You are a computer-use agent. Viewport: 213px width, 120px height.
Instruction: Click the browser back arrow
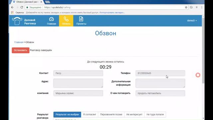(x=12, y=7)
